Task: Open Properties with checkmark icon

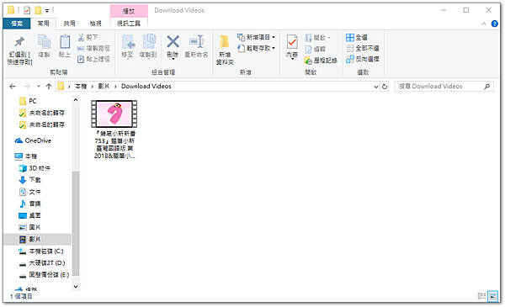Action: 292,47
